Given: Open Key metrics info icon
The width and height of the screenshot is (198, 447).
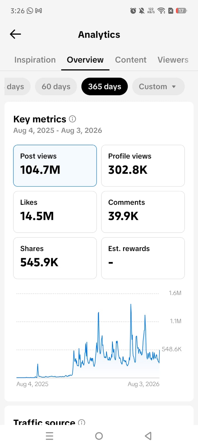Looking at the screenshot, I should [72, 119].
